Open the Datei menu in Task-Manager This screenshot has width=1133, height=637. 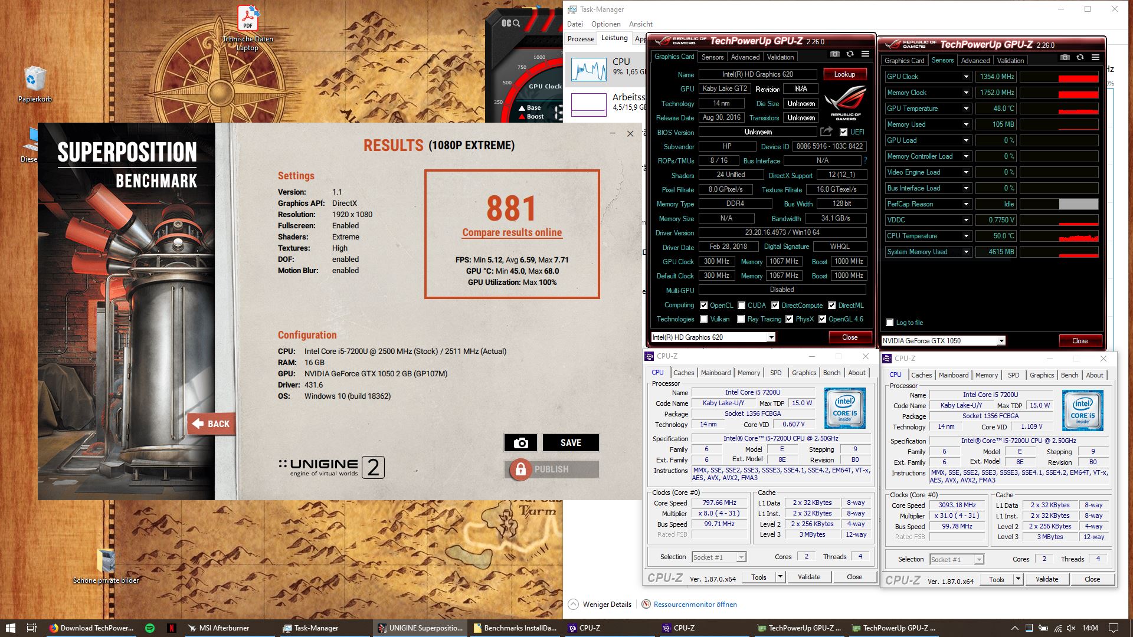(x=575, y=24)
